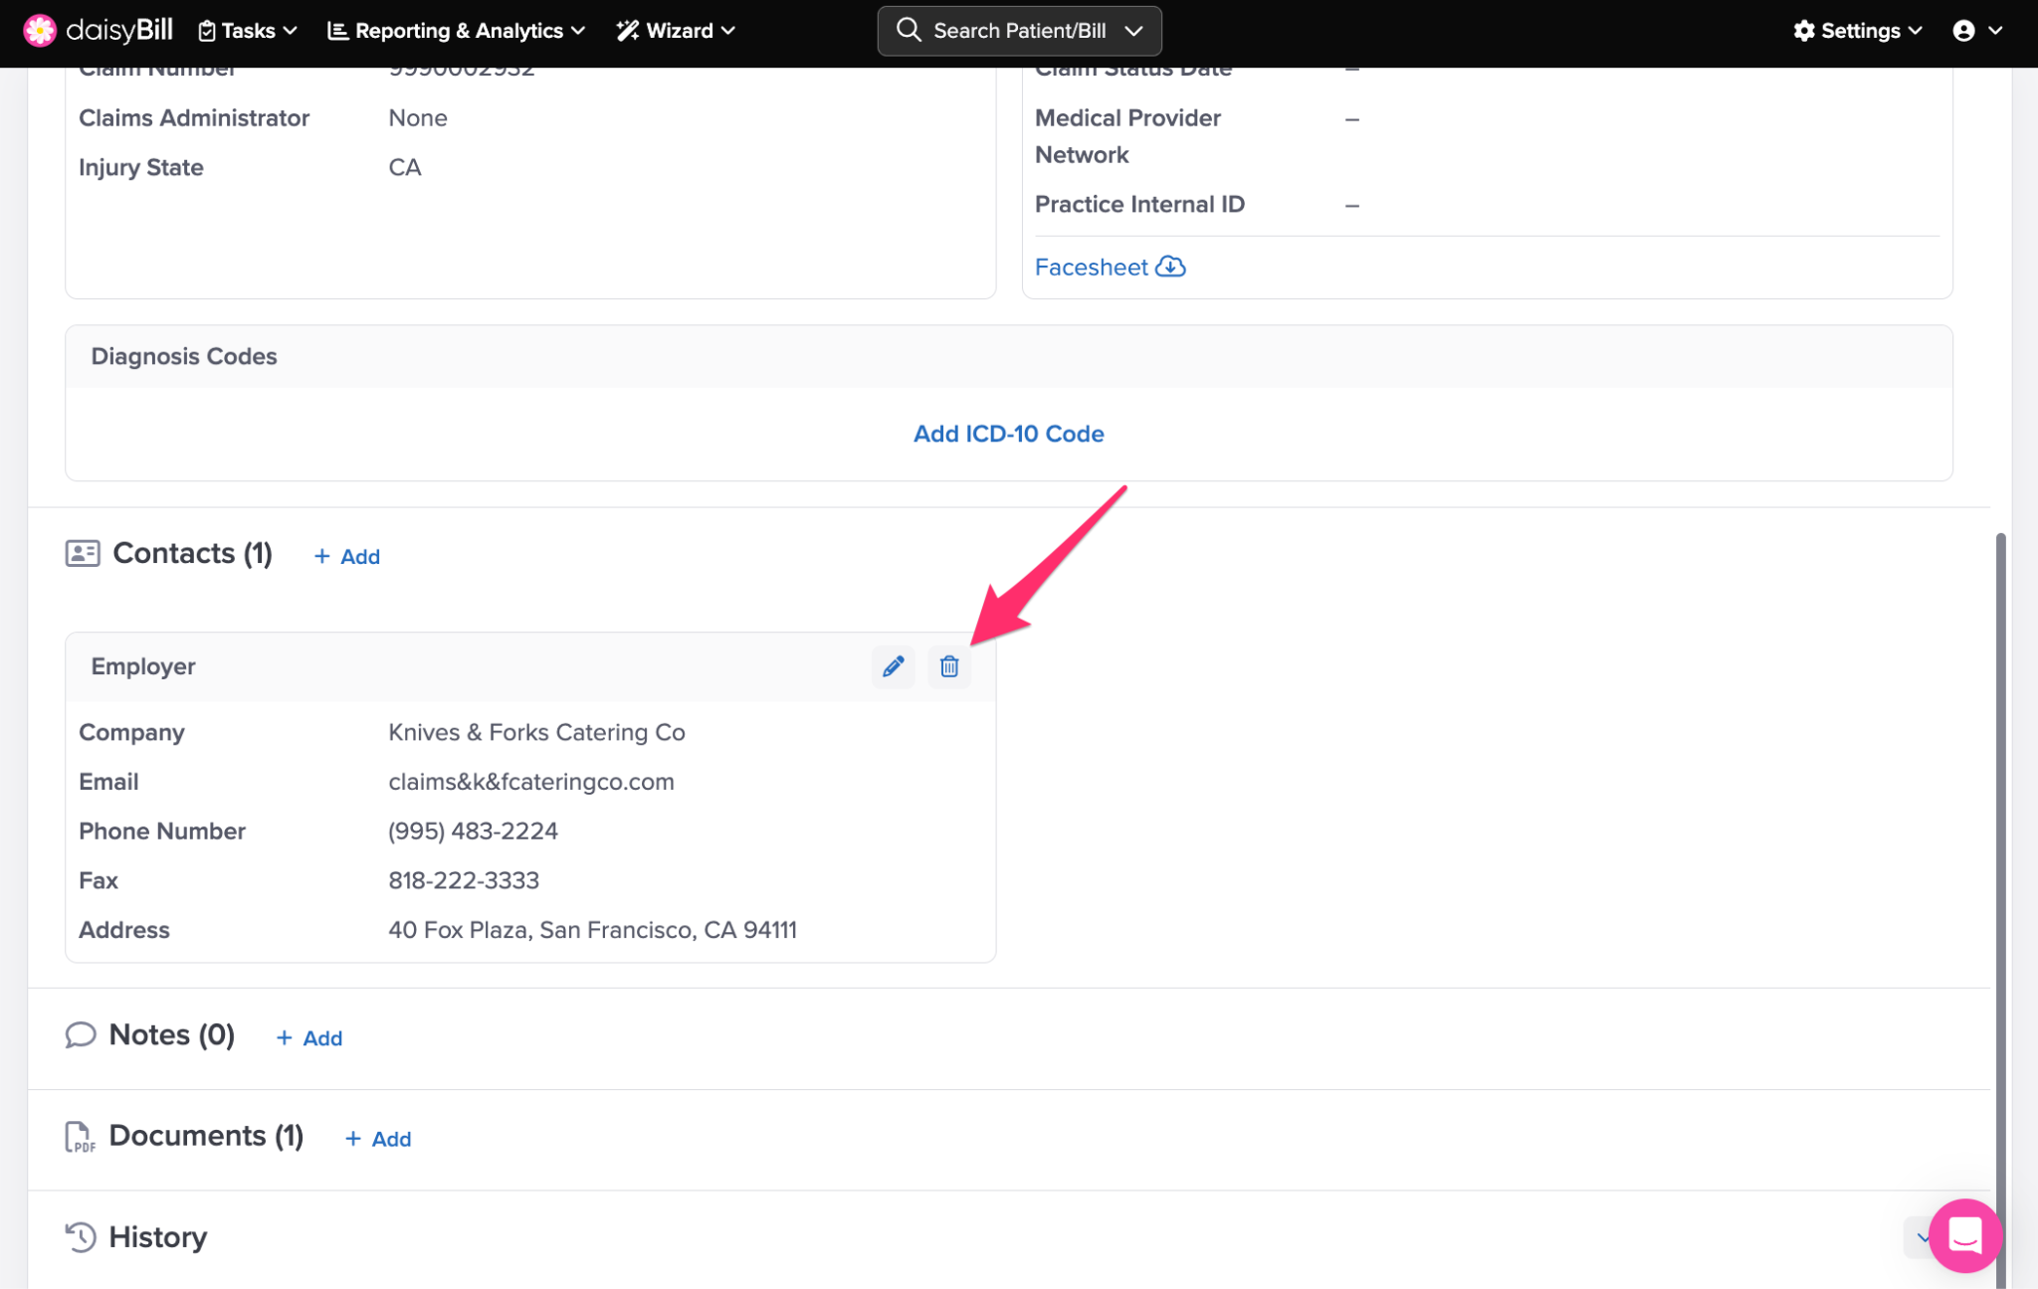
Task: Click the History clock icon
Action: [81, 1236]
